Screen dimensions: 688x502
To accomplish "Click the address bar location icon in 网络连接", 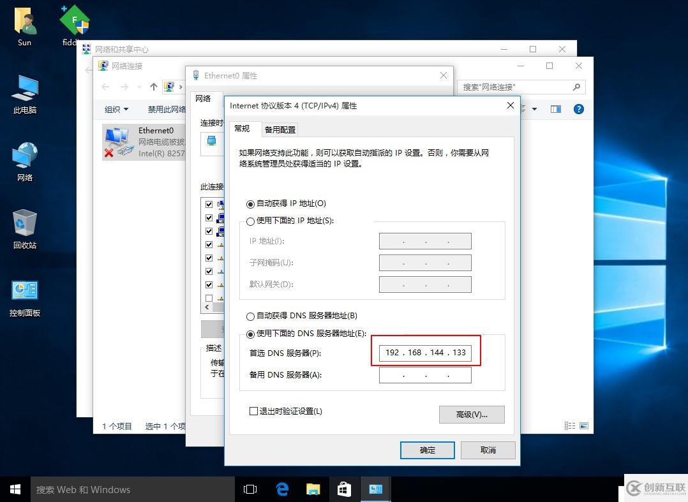I will click(169, 87).
